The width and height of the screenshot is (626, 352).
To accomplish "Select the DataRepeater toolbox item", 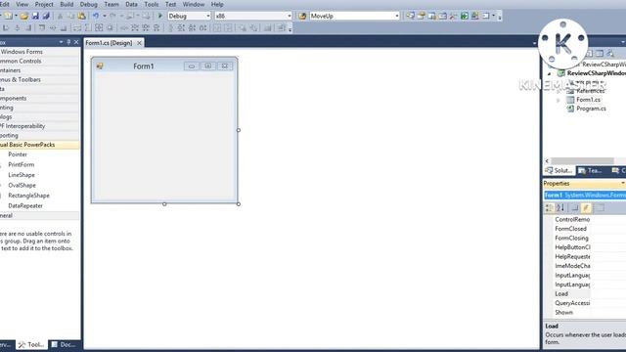I will pyautogui.click(x=25, y=206).
